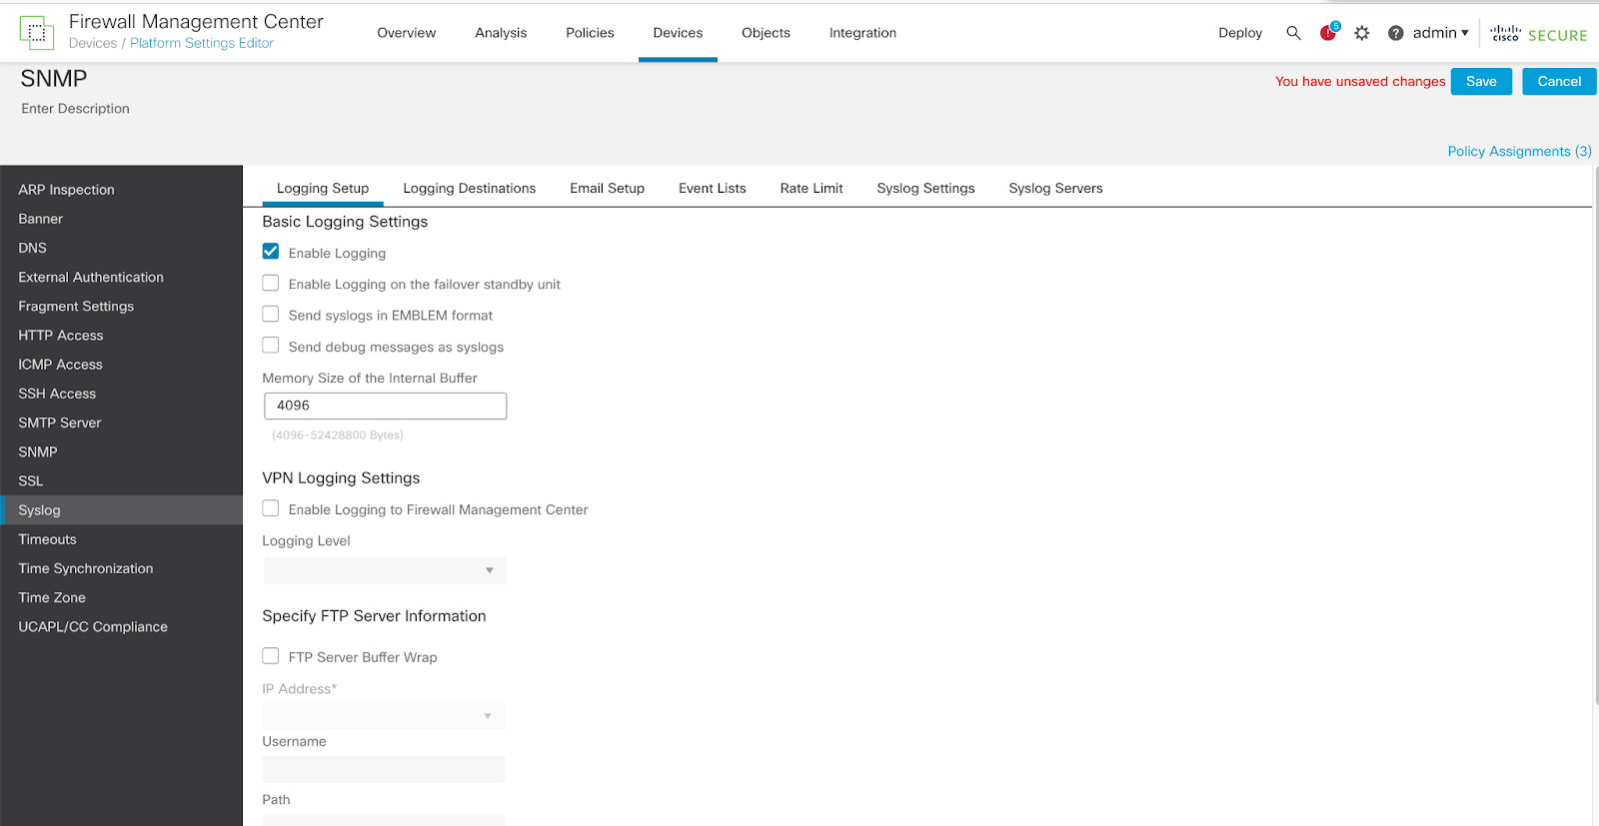Open the settings gear icon

coord(1361,33)
